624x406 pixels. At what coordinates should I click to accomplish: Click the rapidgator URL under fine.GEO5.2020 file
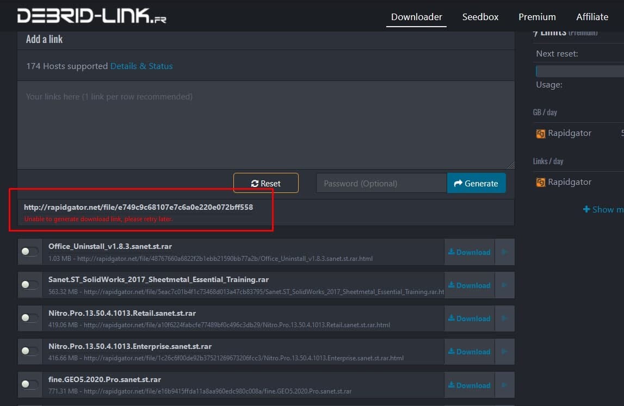(218, 391)
